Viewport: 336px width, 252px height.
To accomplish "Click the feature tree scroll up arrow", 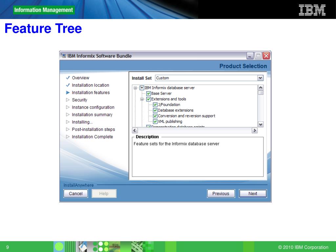I will 261,87.
